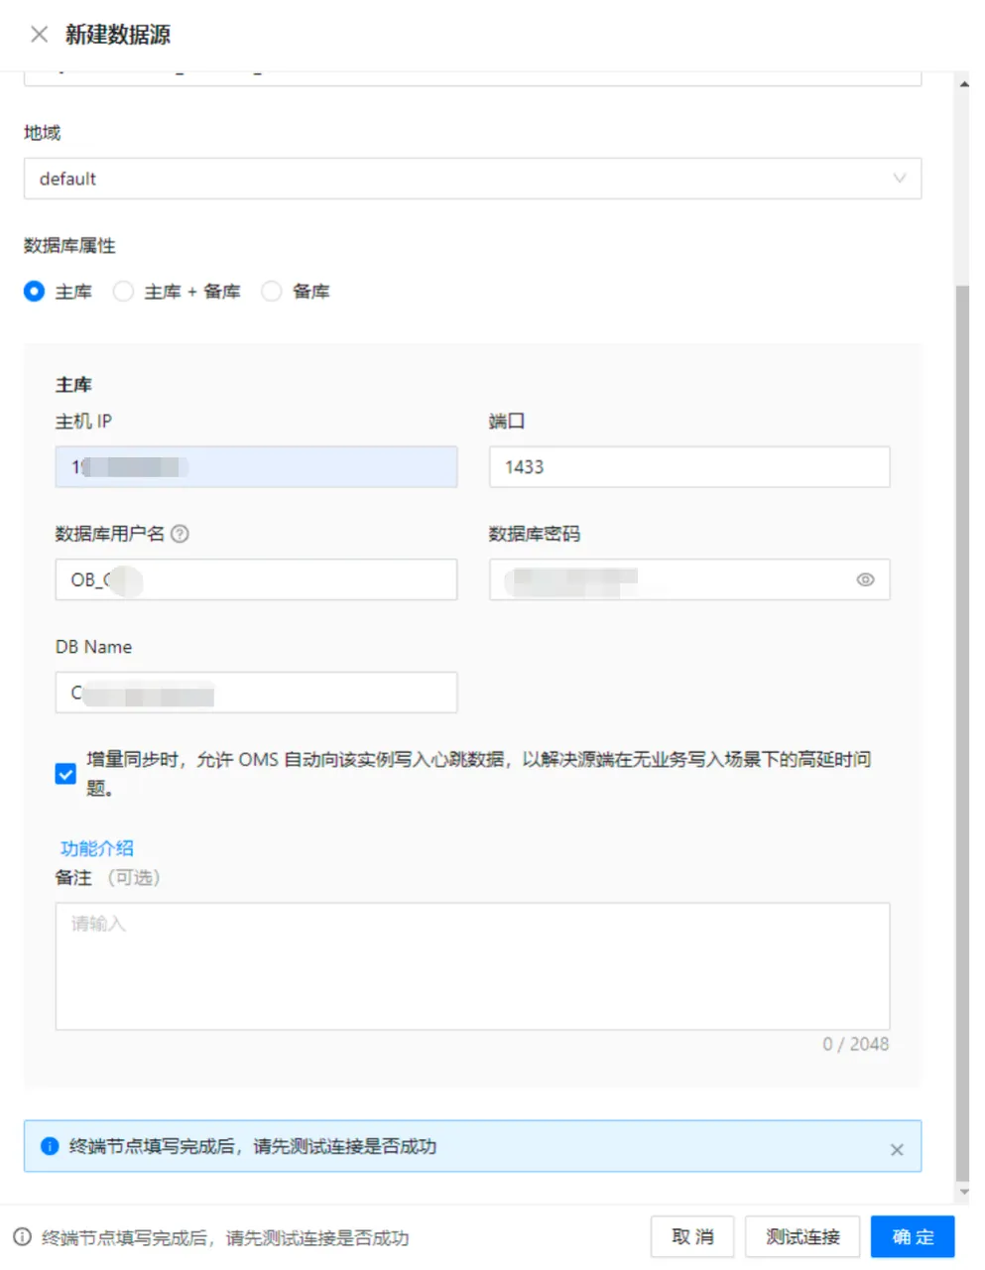Click the scrollbar down arrow

coord(963,1192)
